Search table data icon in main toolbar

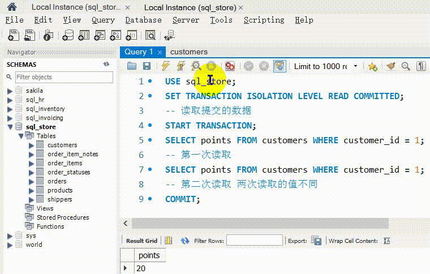(x=150, y=35)
